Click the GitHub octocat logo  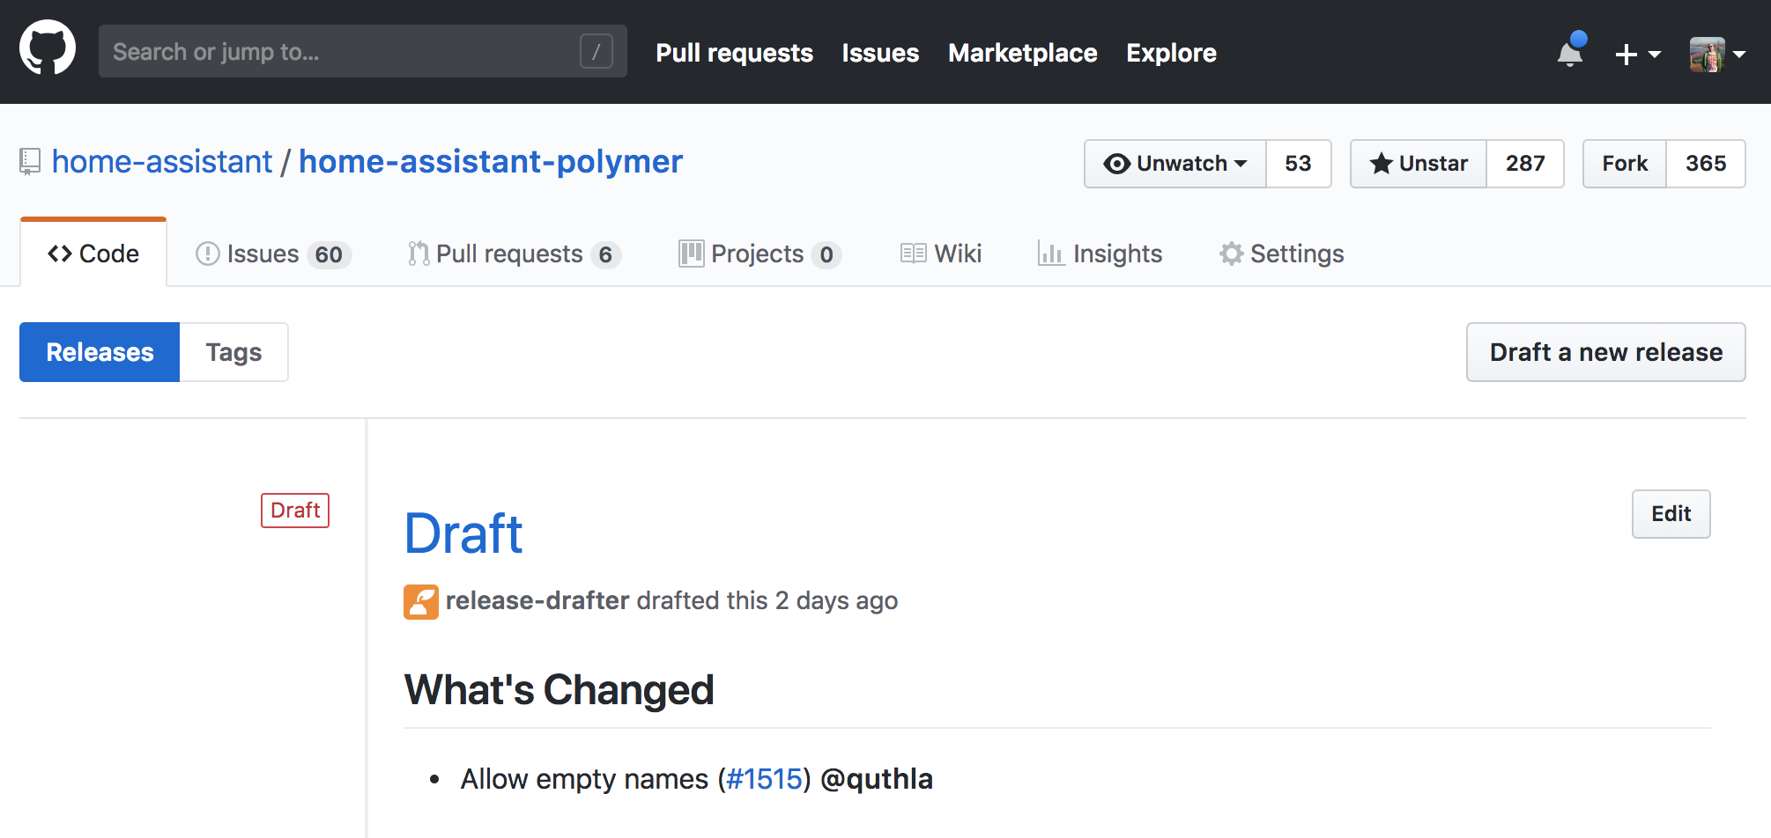[x=48, y=48]
